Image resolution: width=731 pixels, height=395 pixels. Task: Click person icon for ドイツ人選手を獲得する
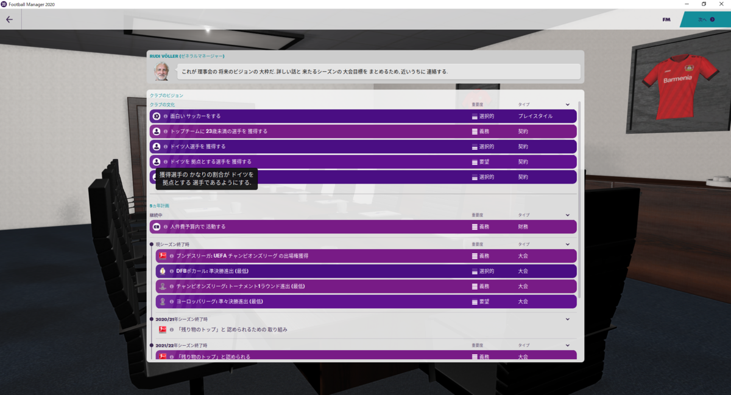pos(157,146)
